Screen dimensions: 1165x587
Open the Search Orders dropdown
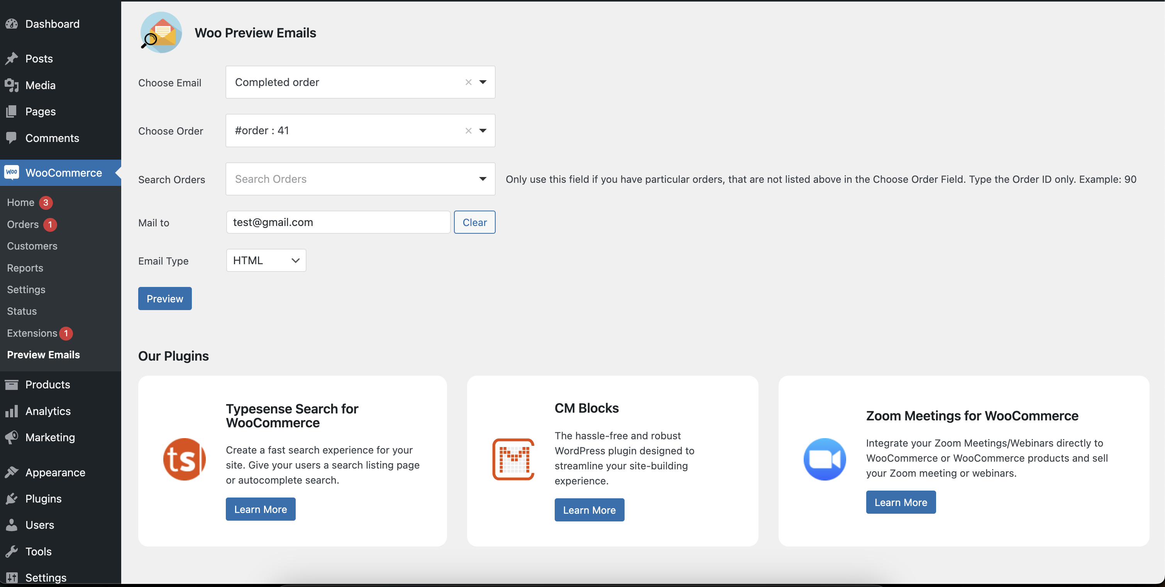(x=483, y=179)
